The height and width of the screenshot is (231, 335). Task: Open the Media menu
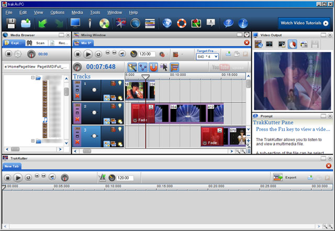[77, 13]
